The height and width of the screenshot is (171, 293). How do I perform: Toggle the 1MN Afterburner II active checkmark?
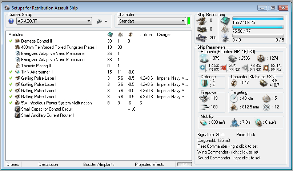point(11,72)
